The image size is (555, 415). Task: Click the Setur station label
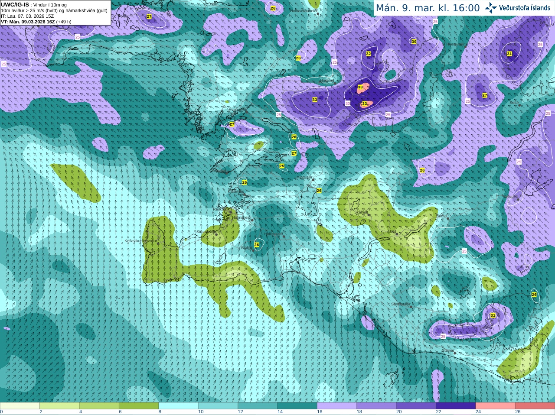[514, 103]
